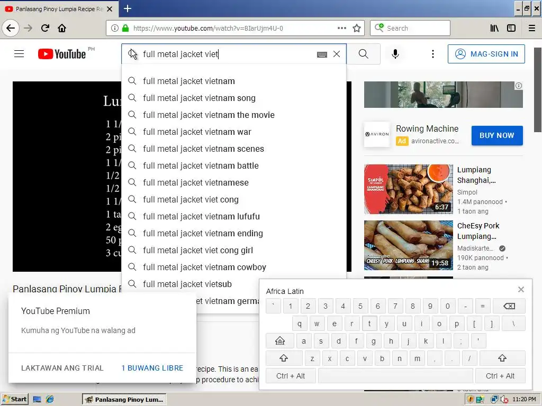Image resolution: width=542 pixels, height=406 pixels.
Task: Go back with the browser back arrow
Action: point(11,28)
